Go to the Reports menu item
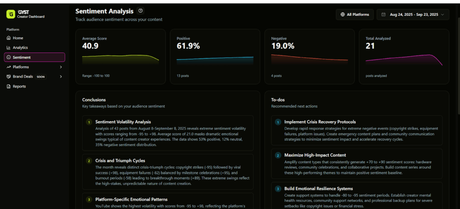Image resolution: width=460 pixels, height=209 pixels. pos(19,86)
